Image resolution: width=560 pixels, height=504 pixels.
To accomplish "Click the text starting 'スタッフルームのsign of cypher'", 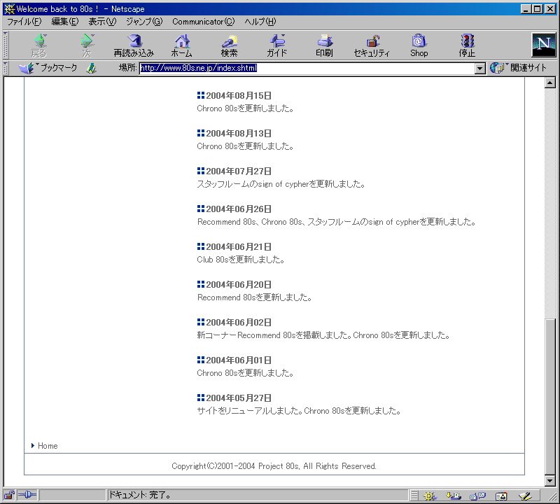I will tap(281, 184).
